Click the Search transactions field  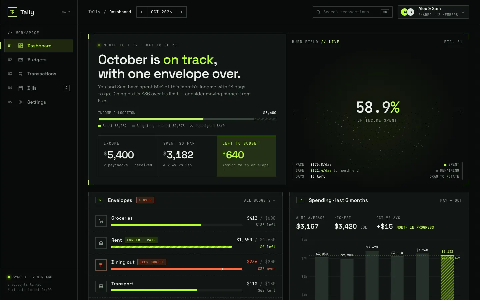click(x=352, y=12)
